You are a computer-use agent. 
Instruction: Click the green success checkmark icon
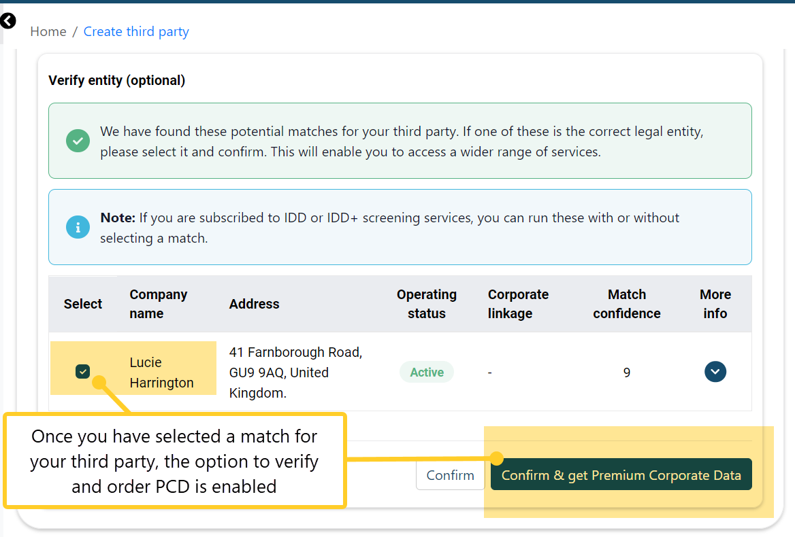tap(78, 141)
